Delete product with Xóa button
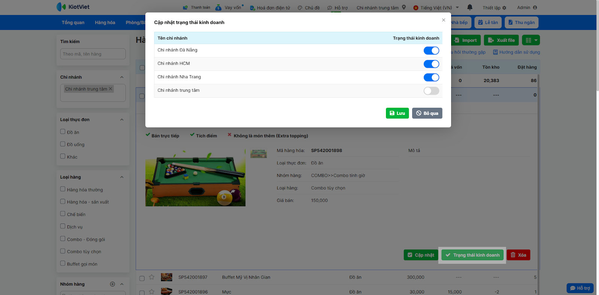Viewport: 599px width, 295px height. coord(519,255)
